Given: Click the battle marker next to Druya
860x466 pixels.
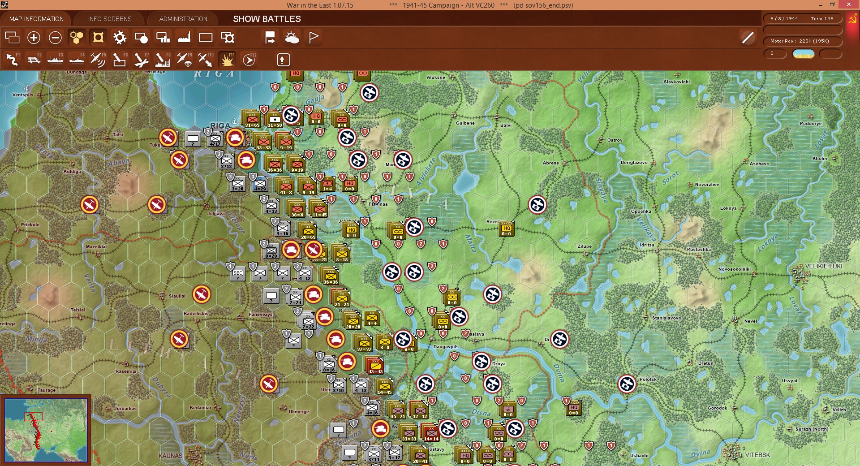Looking at the screenshot, I should pyautogui.click(x=482, y=362).
